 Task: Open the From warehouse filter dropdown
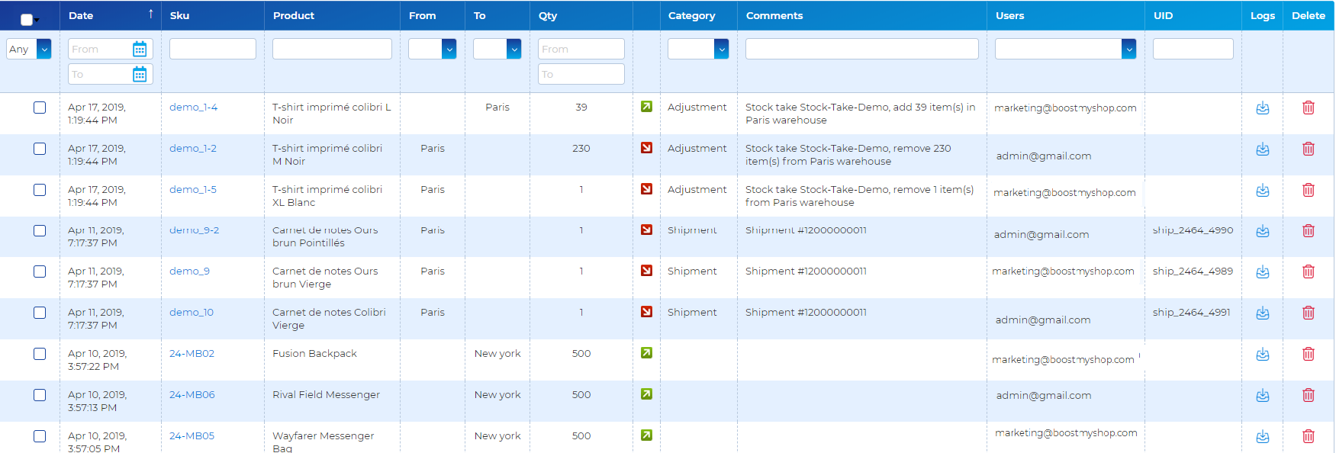point(432,49)
